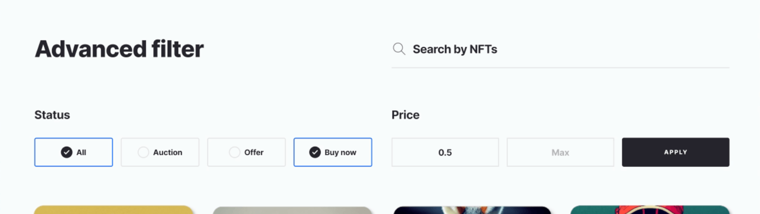Click the checkmark circle beside All
The image size is (760, 214).
66,152
